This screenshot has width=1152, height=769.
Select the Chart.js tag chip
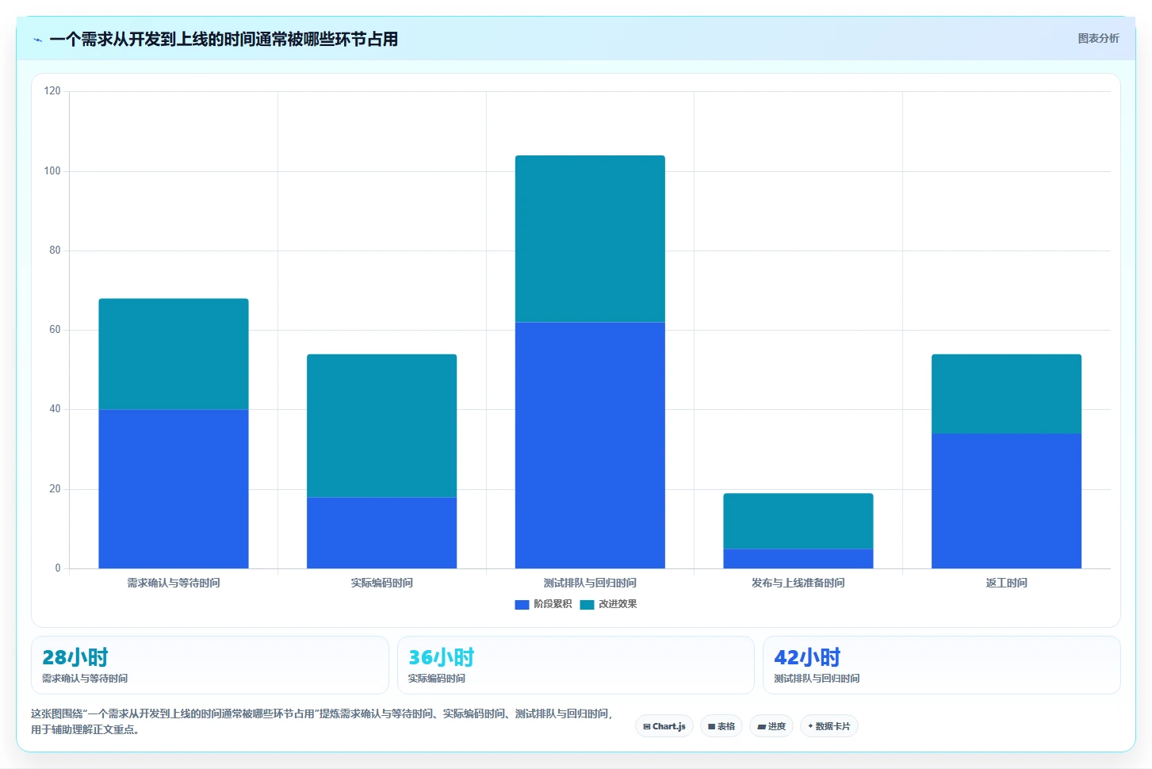point(664,726)
